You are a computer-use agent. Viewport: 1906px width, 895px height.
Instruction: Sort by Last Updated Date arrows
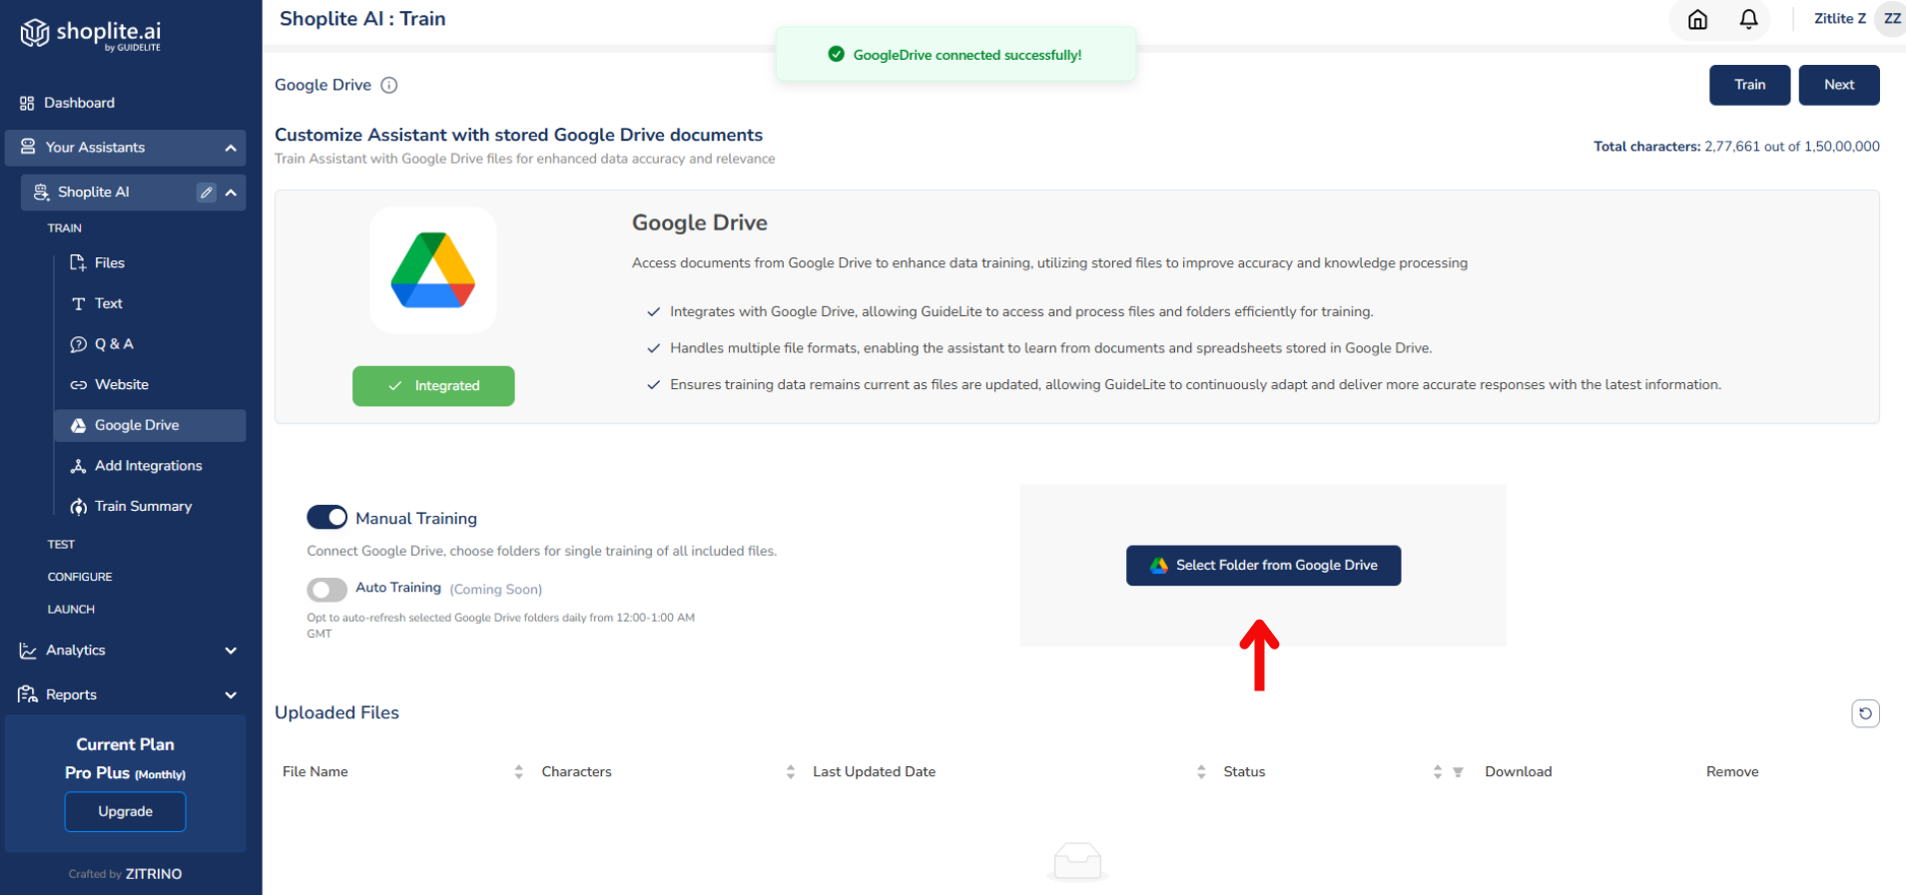click(x=1201, y=772)
